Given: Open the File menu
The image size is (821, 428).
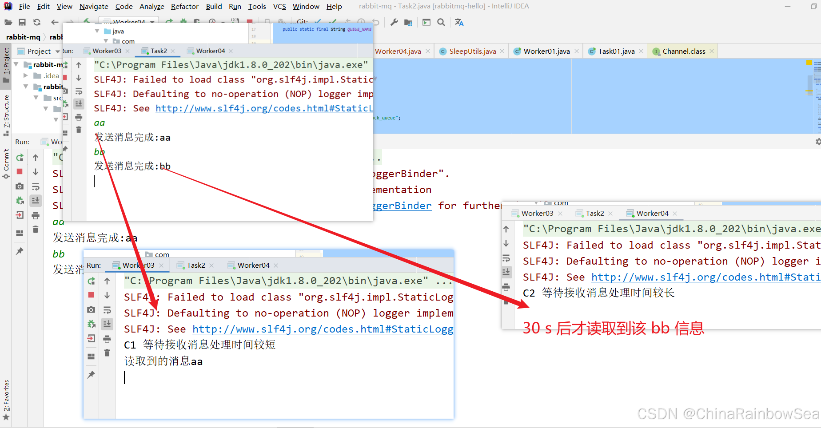Looking at the screenshot, I should [x=24, y=6].
